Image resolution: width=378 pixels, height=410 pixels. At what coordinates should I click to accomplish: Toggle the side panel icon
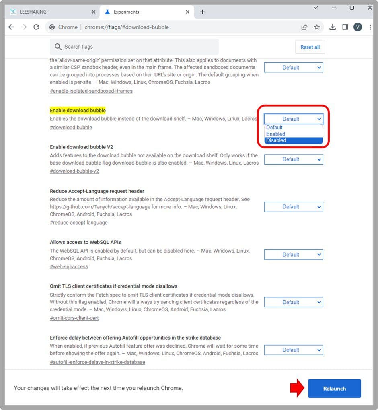(x=345, y=27)
